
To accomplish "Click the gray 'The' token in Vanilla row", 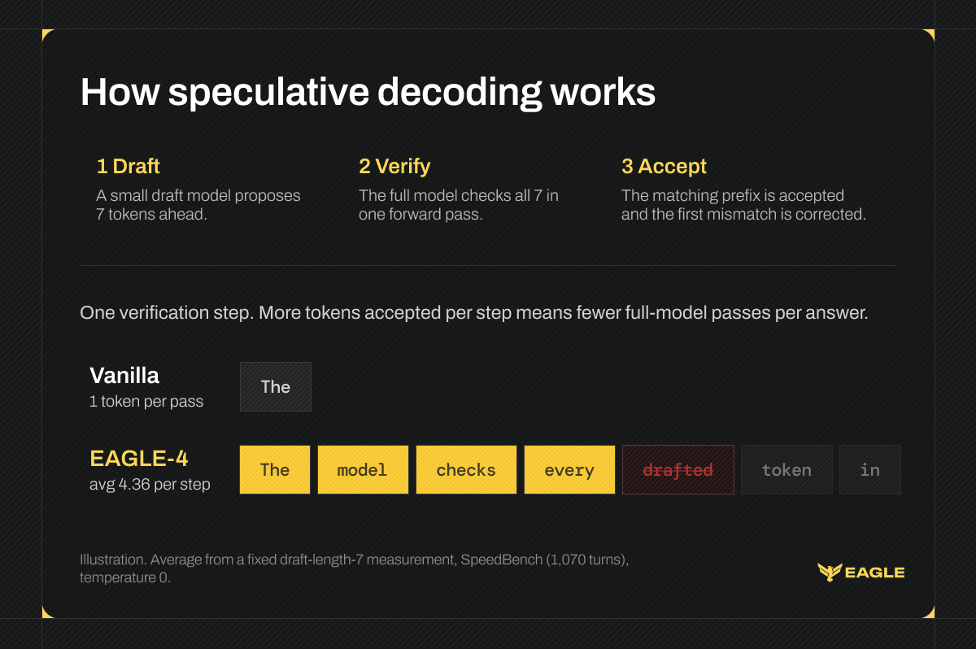I will tap(276, 387).
